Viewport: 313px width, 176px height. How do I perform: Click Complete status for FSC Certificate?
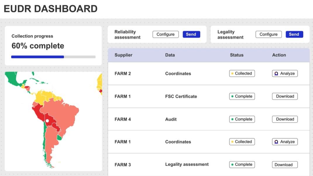pyautogui.click(x=242, y=96)
